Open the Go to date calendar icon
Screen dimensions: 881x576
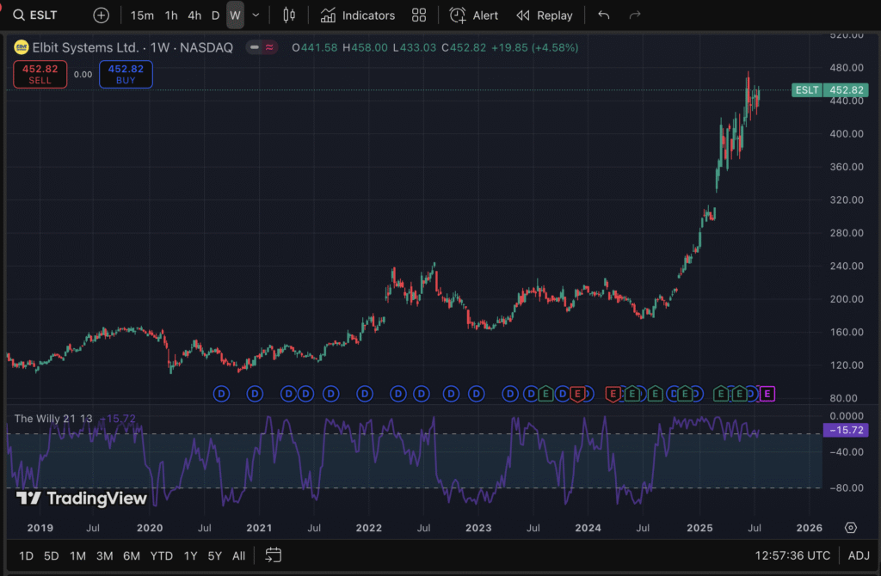274,555
